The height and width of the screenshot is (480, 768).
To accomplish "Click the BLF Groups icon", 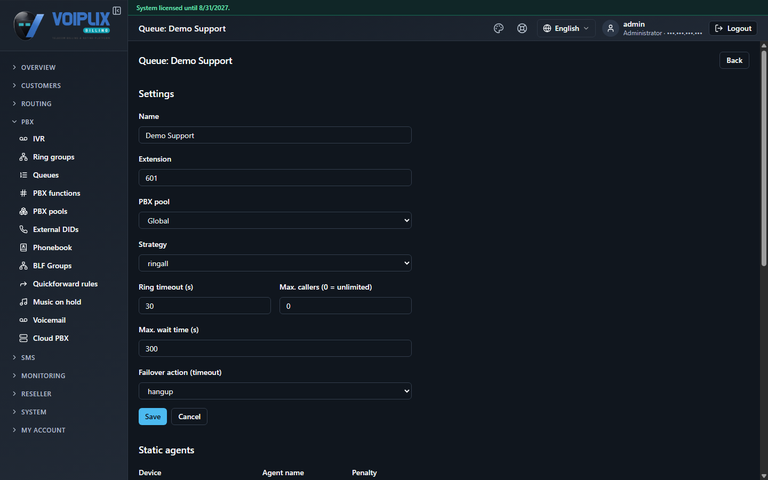I will 23,266.
